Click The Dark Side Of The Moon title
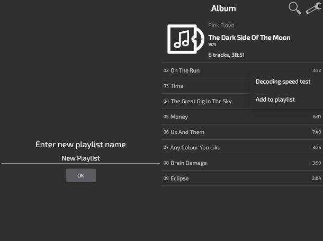The image size is (323, 241). tap(249, 38)
